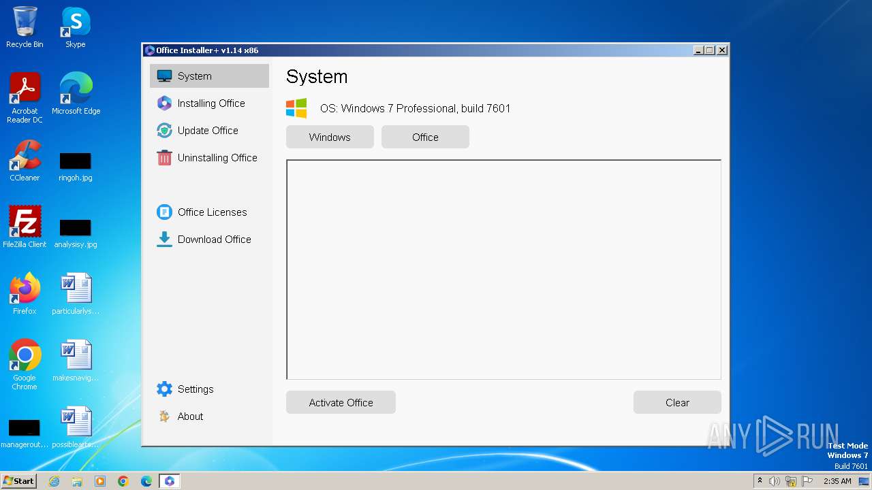Screen dimensions: 872x490
Task: Open the Start menu
Action: (18, 481)
